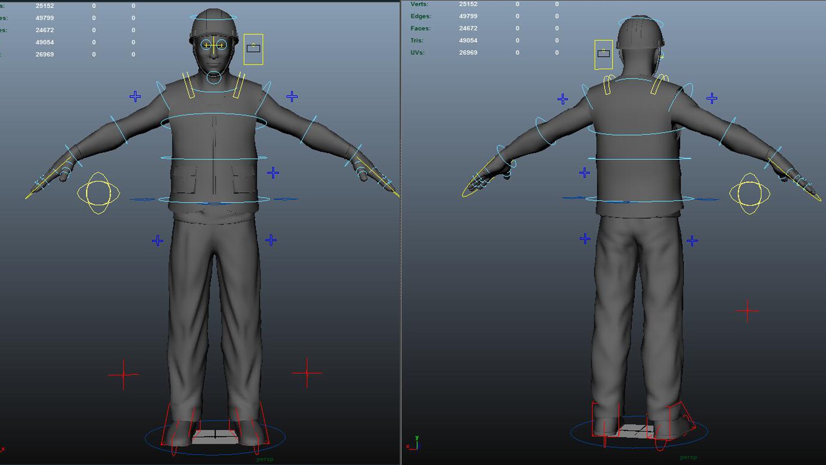The image size is (826, 465).
Task: Select the blue cross locator near back view's right-side thigh
Action: pos(692,241)
